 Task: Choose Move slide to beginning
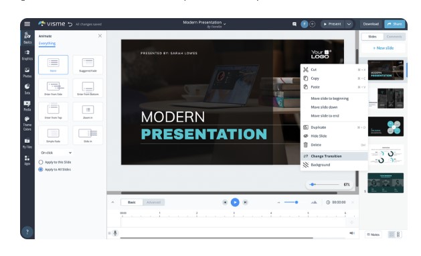click(x=334, y=99)
